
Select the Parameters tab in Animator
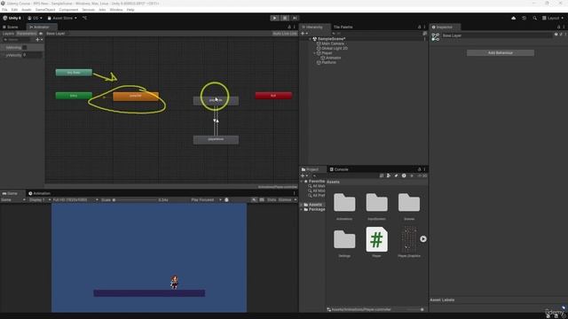coord(27,34)
